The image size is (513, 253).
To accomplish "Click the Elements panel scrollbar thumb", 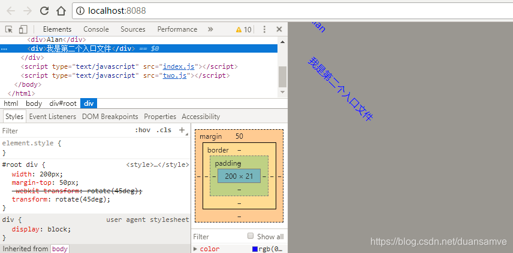I will (x=282, y=77).
